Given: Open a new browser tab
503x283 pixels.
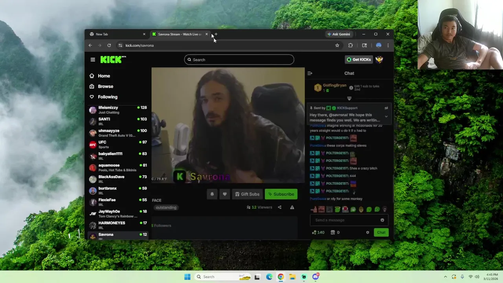Looking at the screenshot, I should pos(216,34).
